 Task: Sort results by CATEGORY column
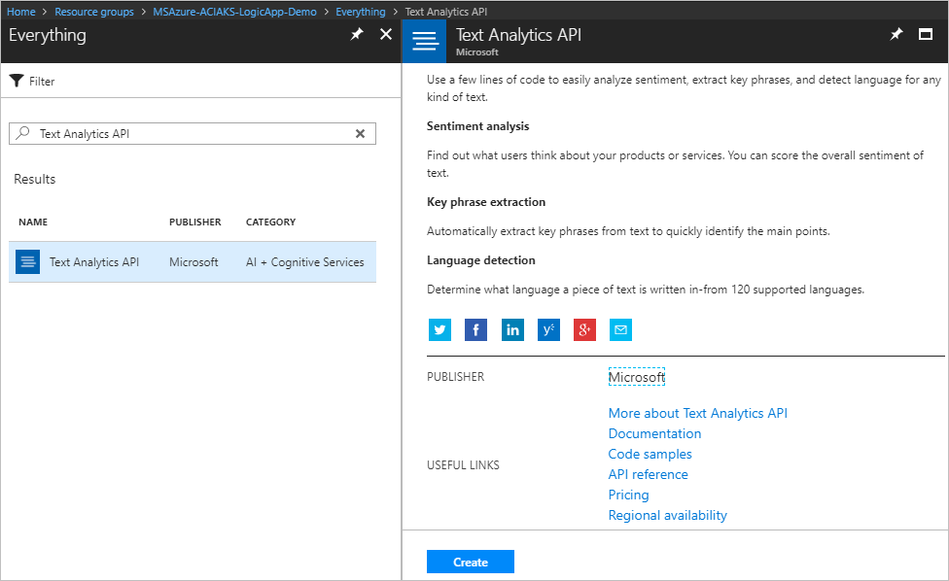(270, 222)
